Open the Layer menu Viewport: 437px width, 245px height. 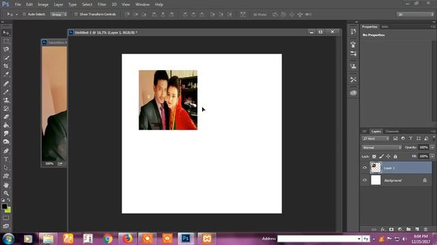pos(58,5)
